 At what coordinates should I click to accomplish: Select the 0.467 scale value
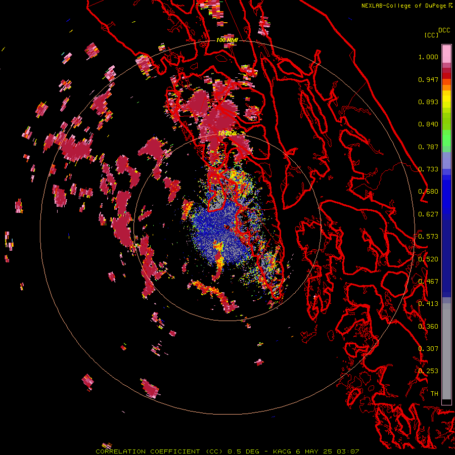[x=428, y=282]
